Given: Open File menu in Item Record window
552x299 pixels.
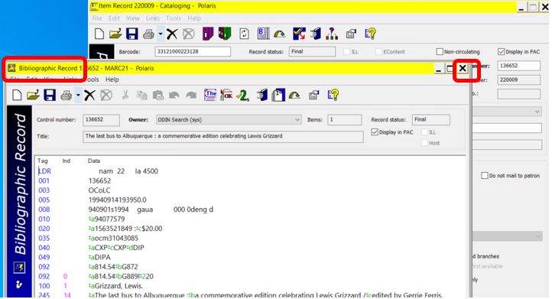Looking at the screenshot, I should [97, 18].
